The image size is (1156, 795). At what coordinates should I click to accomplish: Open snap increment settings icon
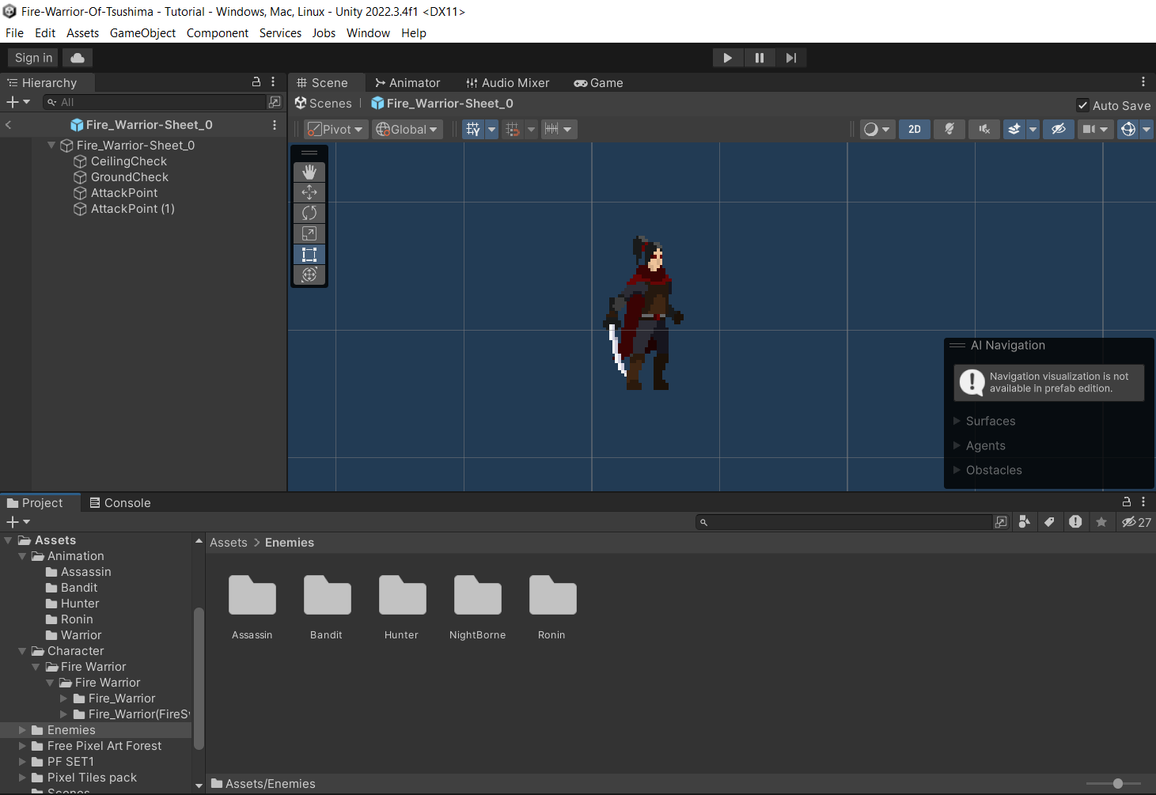coord(552,129)
